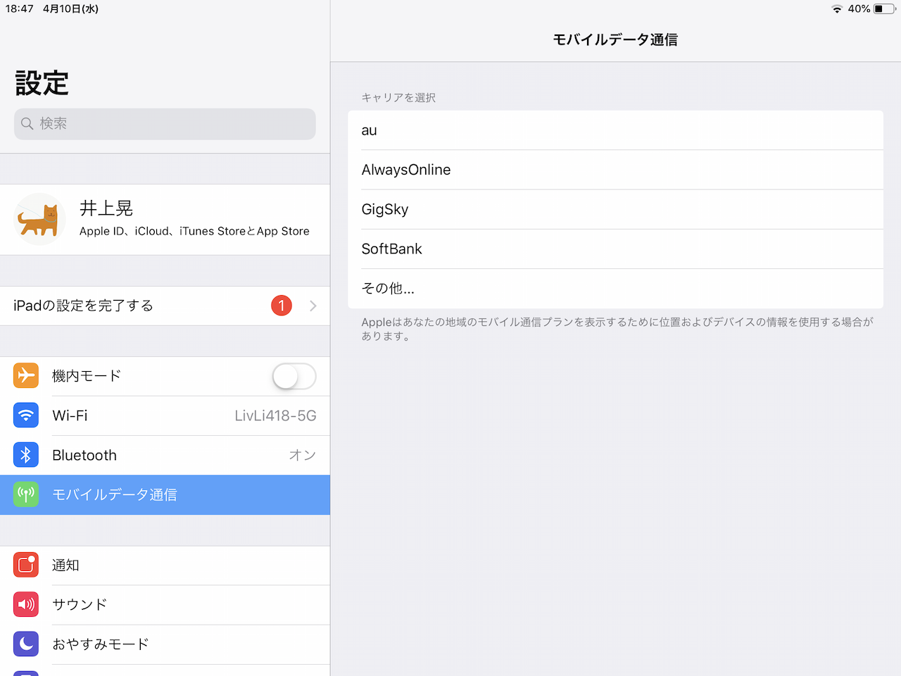Viewport: 901px width, 676px height.
Task: Tap the magnifying glass search icon
Action: point(27,124)
